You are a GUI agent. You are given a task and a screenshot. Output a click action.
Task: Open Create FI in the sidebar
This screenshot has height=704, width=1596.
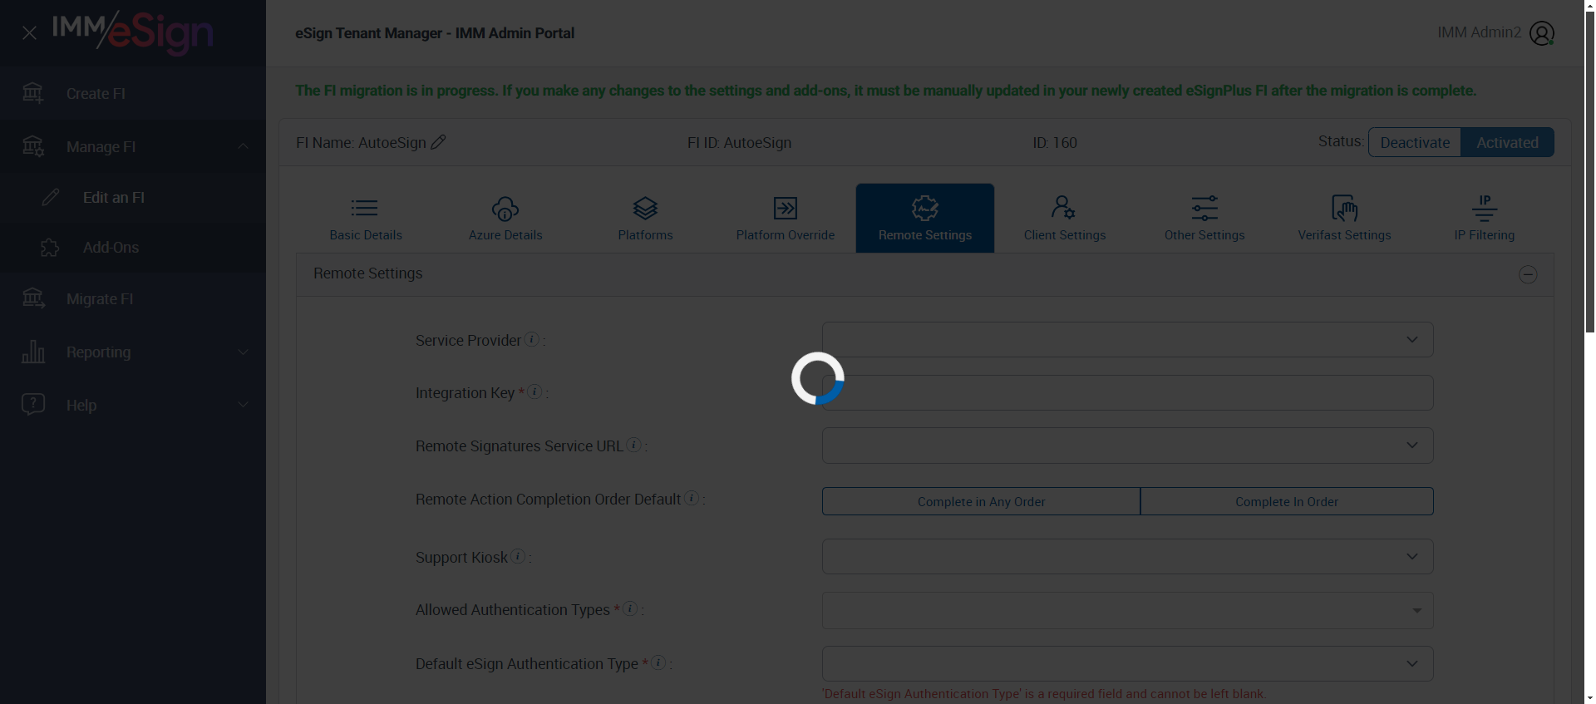coord(133,93)
